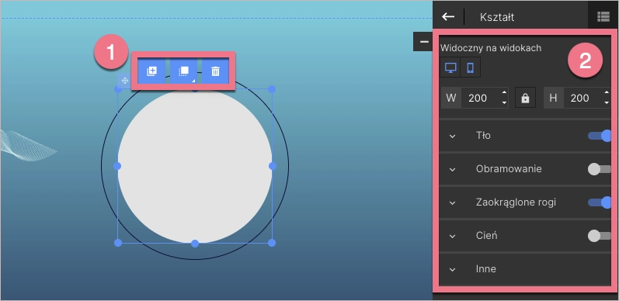Expand the Tło section chevron
Image resolution: width=619 pixels, height=301 pixels.
pos(453,136)
